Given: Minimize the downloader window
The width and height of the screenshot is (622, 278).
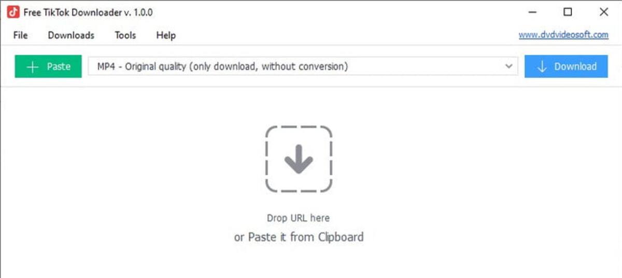Looking at the screenshot, I should pyautogui.click(x=532, y=12).
